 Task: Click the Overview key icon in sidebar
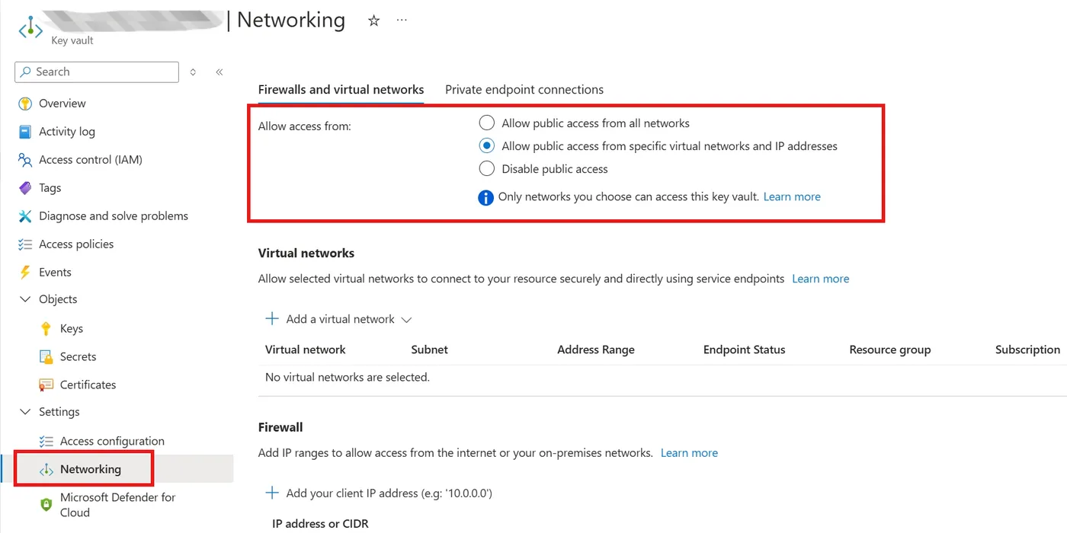(x=25, y=104)
